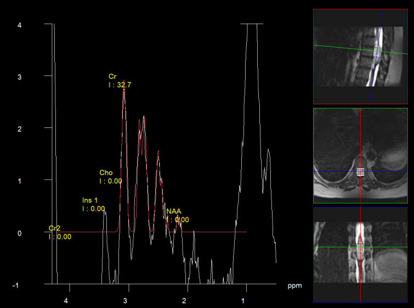Click the 1 tick on ppm axis

click(243, 301)
